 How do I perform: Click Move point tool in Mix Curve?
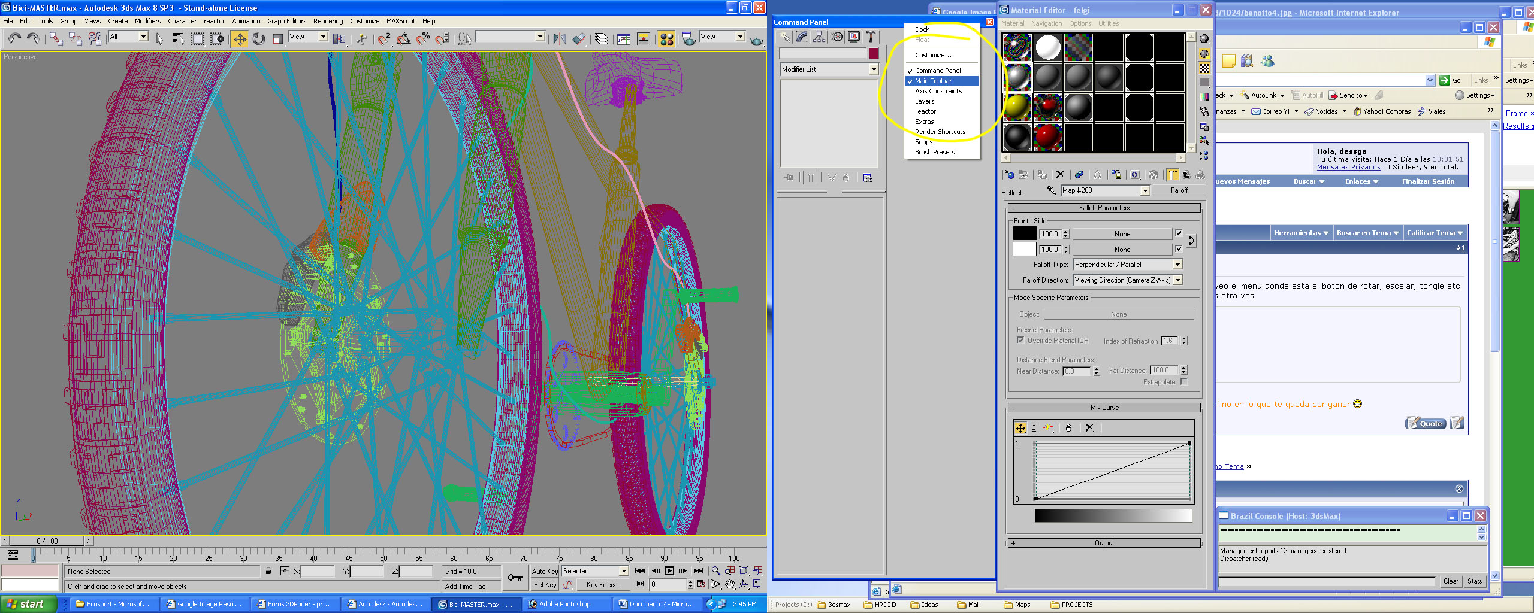pyautogui.click(x=1020, y=427)
